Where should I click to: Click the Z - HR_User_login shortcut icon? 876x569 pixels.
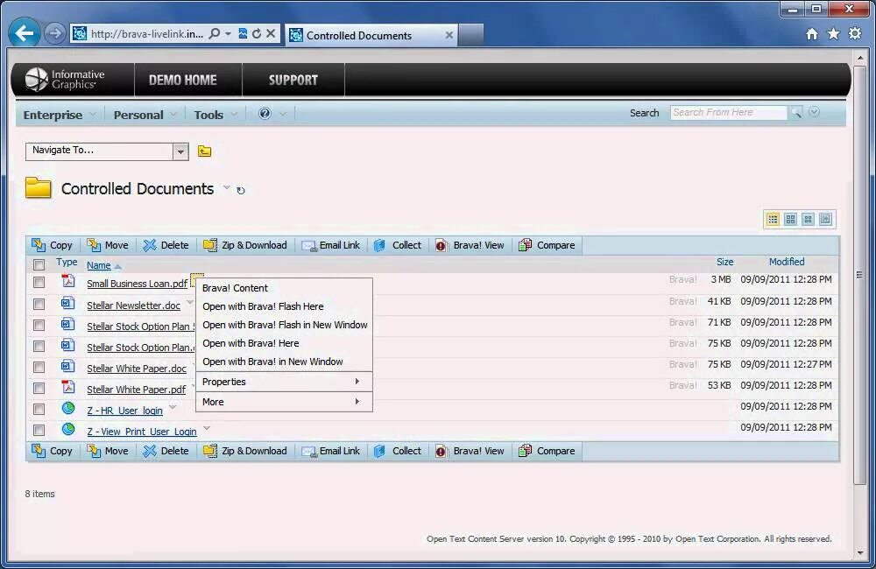click(x=68, y=408)
